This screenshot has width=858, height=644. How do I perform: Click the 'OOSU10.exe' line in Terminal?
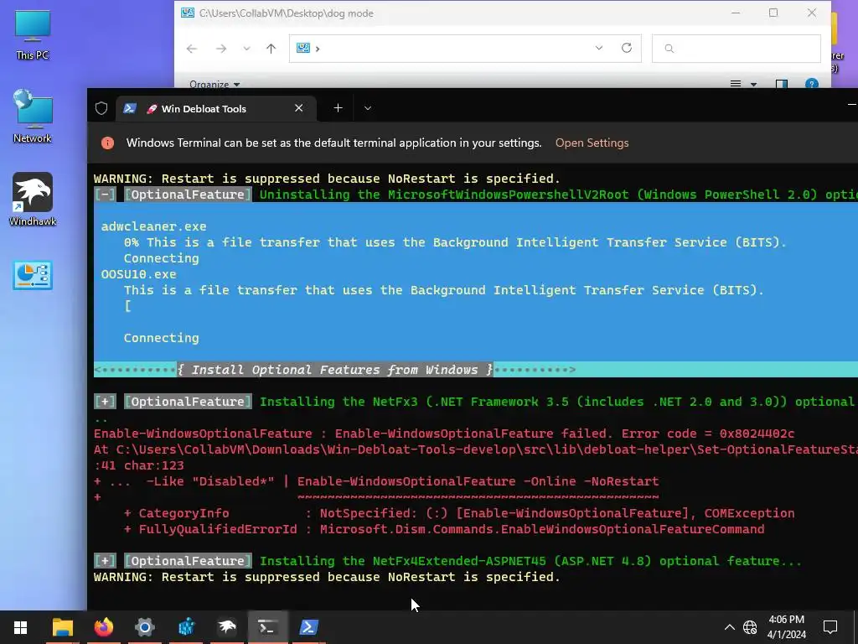coord(138,274)
